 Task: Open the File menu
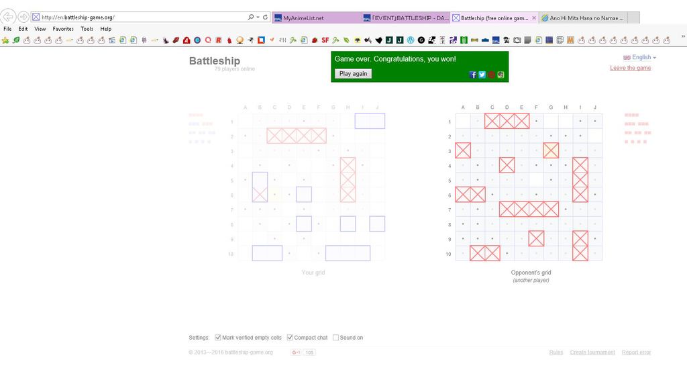point(7,29)
